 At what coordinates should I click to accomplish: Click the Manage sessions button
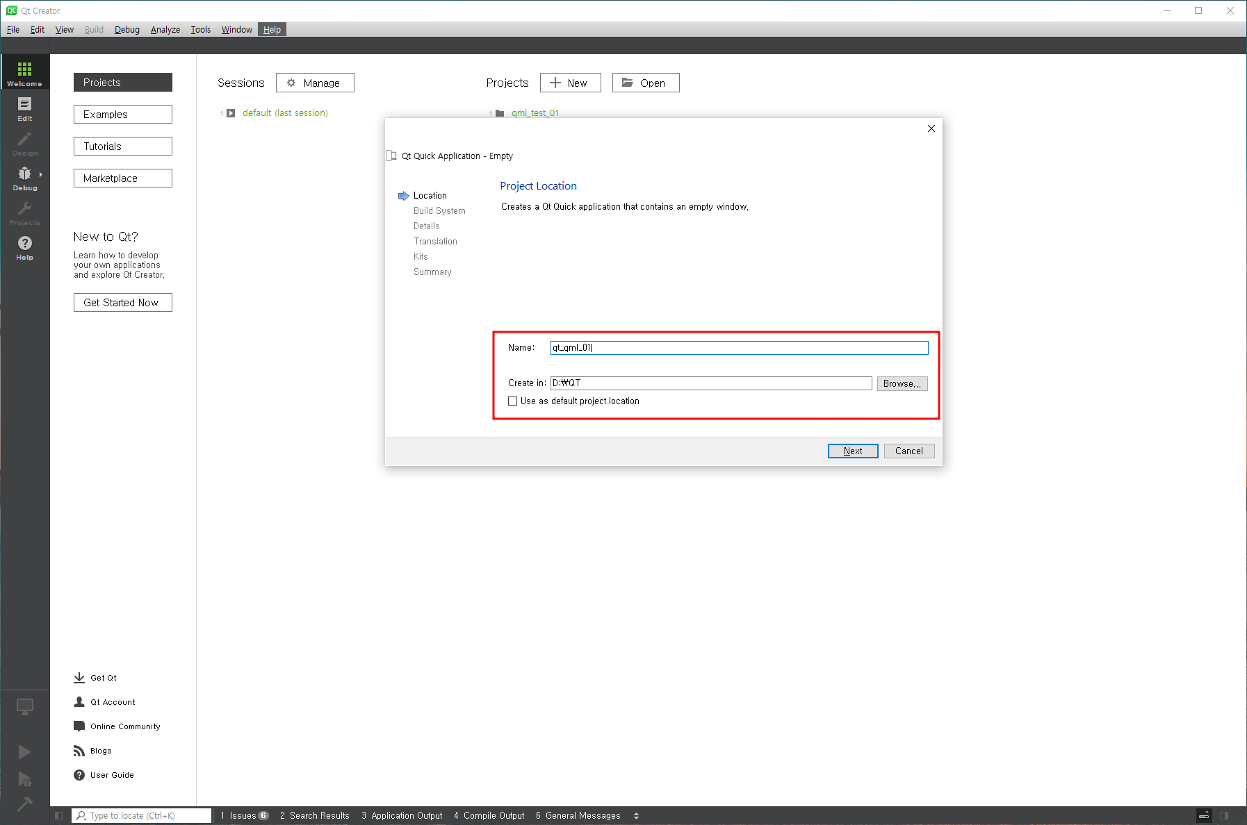coord(315,83)
